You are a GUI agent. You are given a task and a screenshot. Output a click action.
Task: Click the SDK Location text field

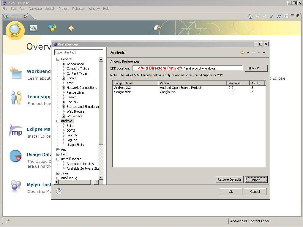coord(187,68)
